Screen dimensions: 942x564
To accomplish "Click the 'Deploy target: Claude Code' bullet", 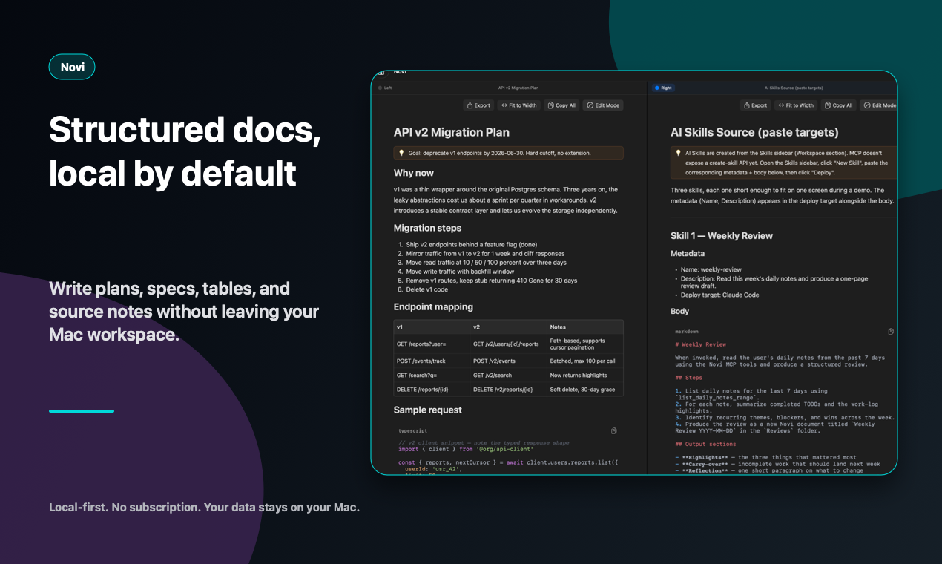I will pos(719,295).
